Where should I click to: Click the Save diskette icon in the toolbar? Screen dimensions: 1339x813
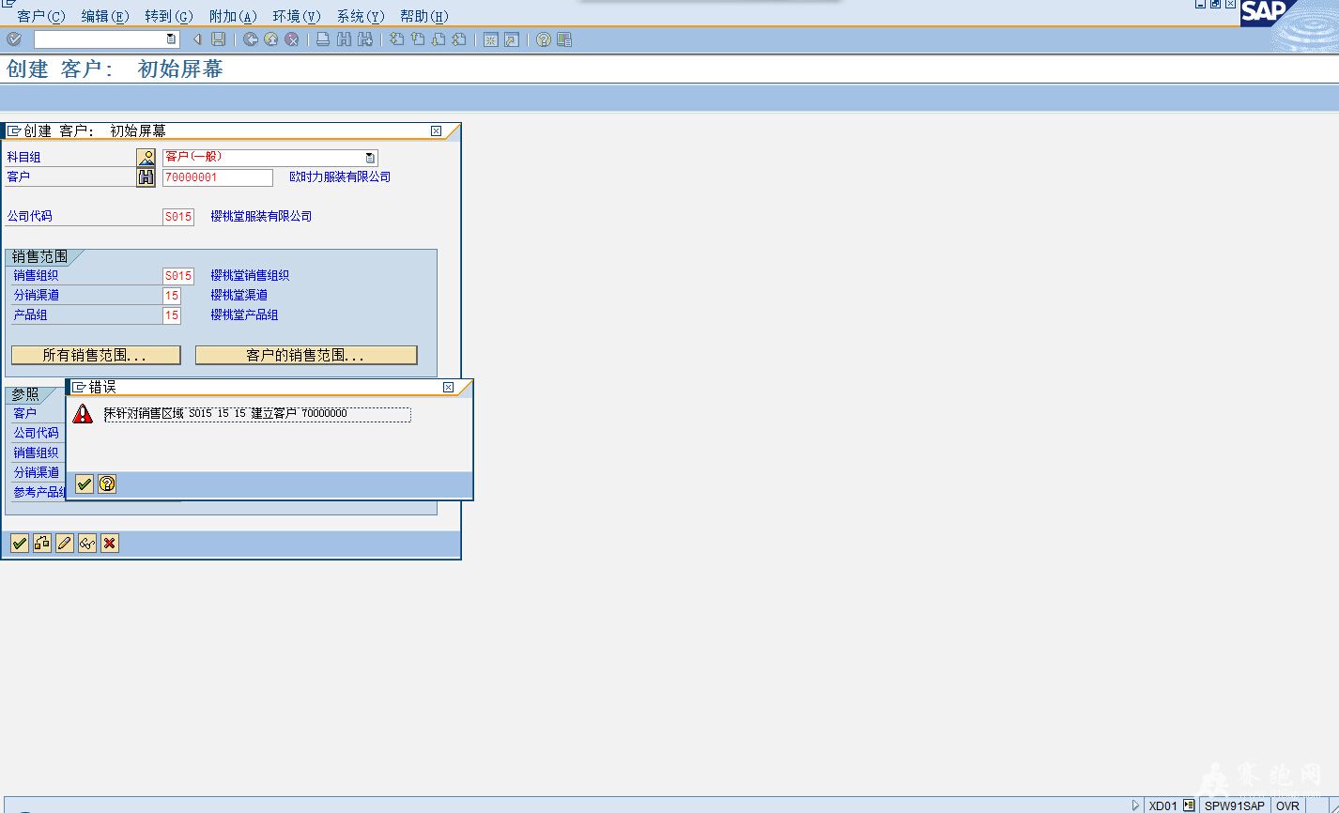click(219, 39)
